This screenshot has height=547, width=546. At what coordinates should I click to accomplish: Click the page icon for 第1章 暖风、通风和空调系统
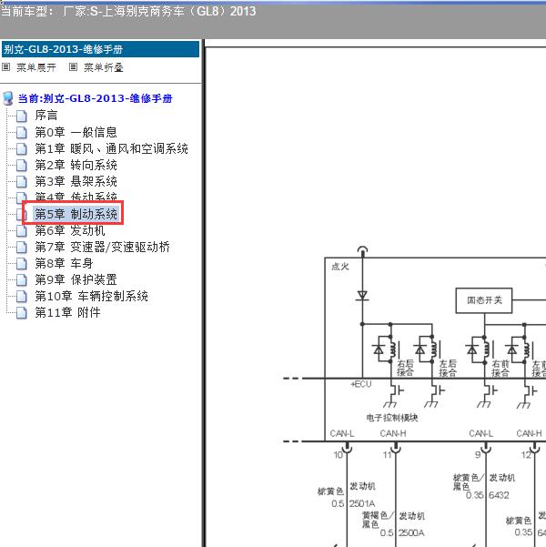(x=22, y=149)
